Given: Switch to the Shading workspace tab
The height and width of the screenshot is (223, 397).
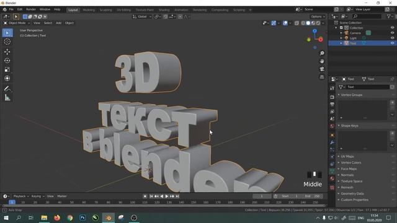Looking at the screenshot, I should pos(164,10).
